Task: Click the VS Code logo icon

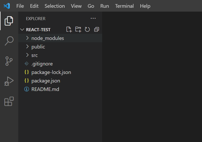Action: (x=7, y=6)
